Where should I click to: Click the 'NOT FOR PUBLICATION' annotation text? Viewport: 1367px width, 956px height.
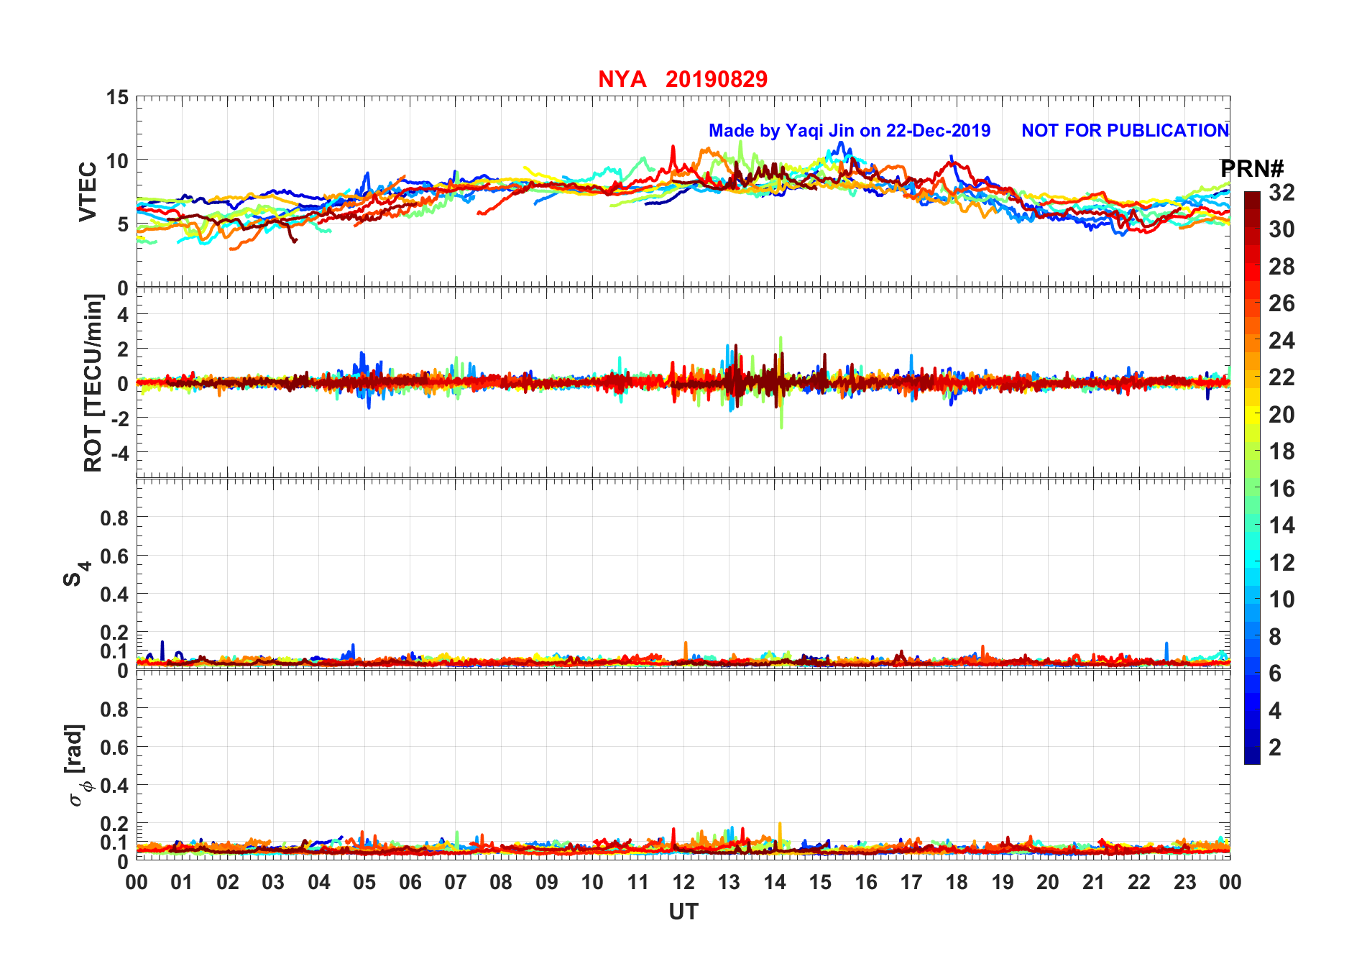[1126, 131]
